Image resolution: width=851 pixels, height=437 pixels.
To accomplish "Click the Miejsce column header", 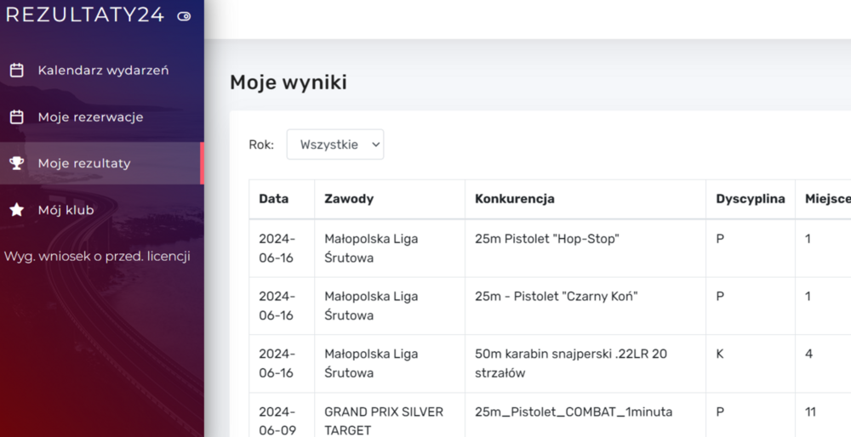I will click(x=827, y=199).
